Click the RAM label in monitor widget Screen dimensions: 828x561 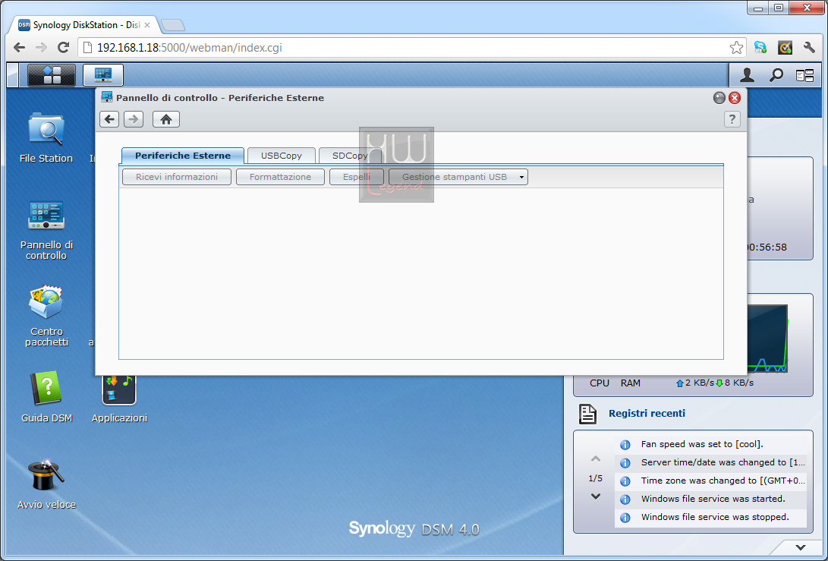pyautogui.click(x=631, y=383)
